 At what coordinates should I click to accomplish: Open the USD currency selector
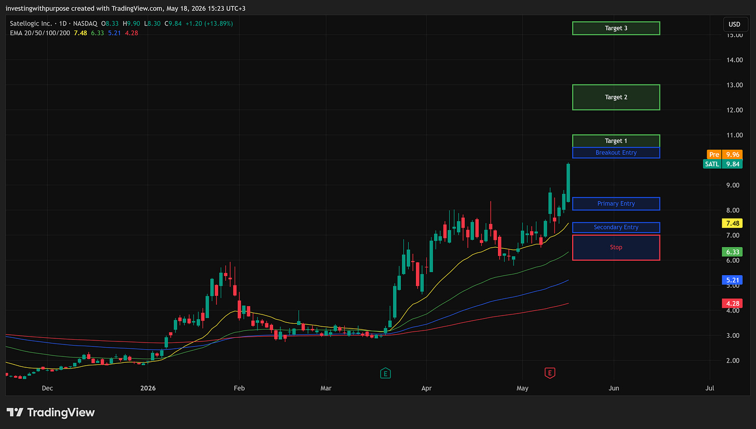click(734, 24)
